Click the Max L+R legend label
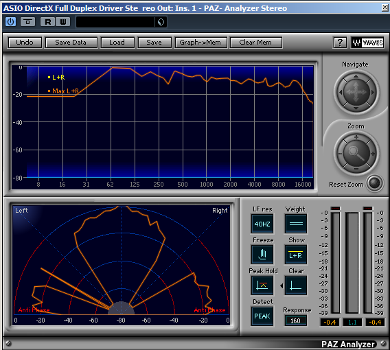390x350 pixels. pos(65,91)
